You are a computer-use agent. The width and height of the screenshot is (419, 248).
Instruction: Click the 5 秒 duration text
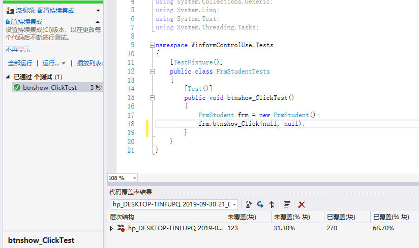[x=96, y=87]
